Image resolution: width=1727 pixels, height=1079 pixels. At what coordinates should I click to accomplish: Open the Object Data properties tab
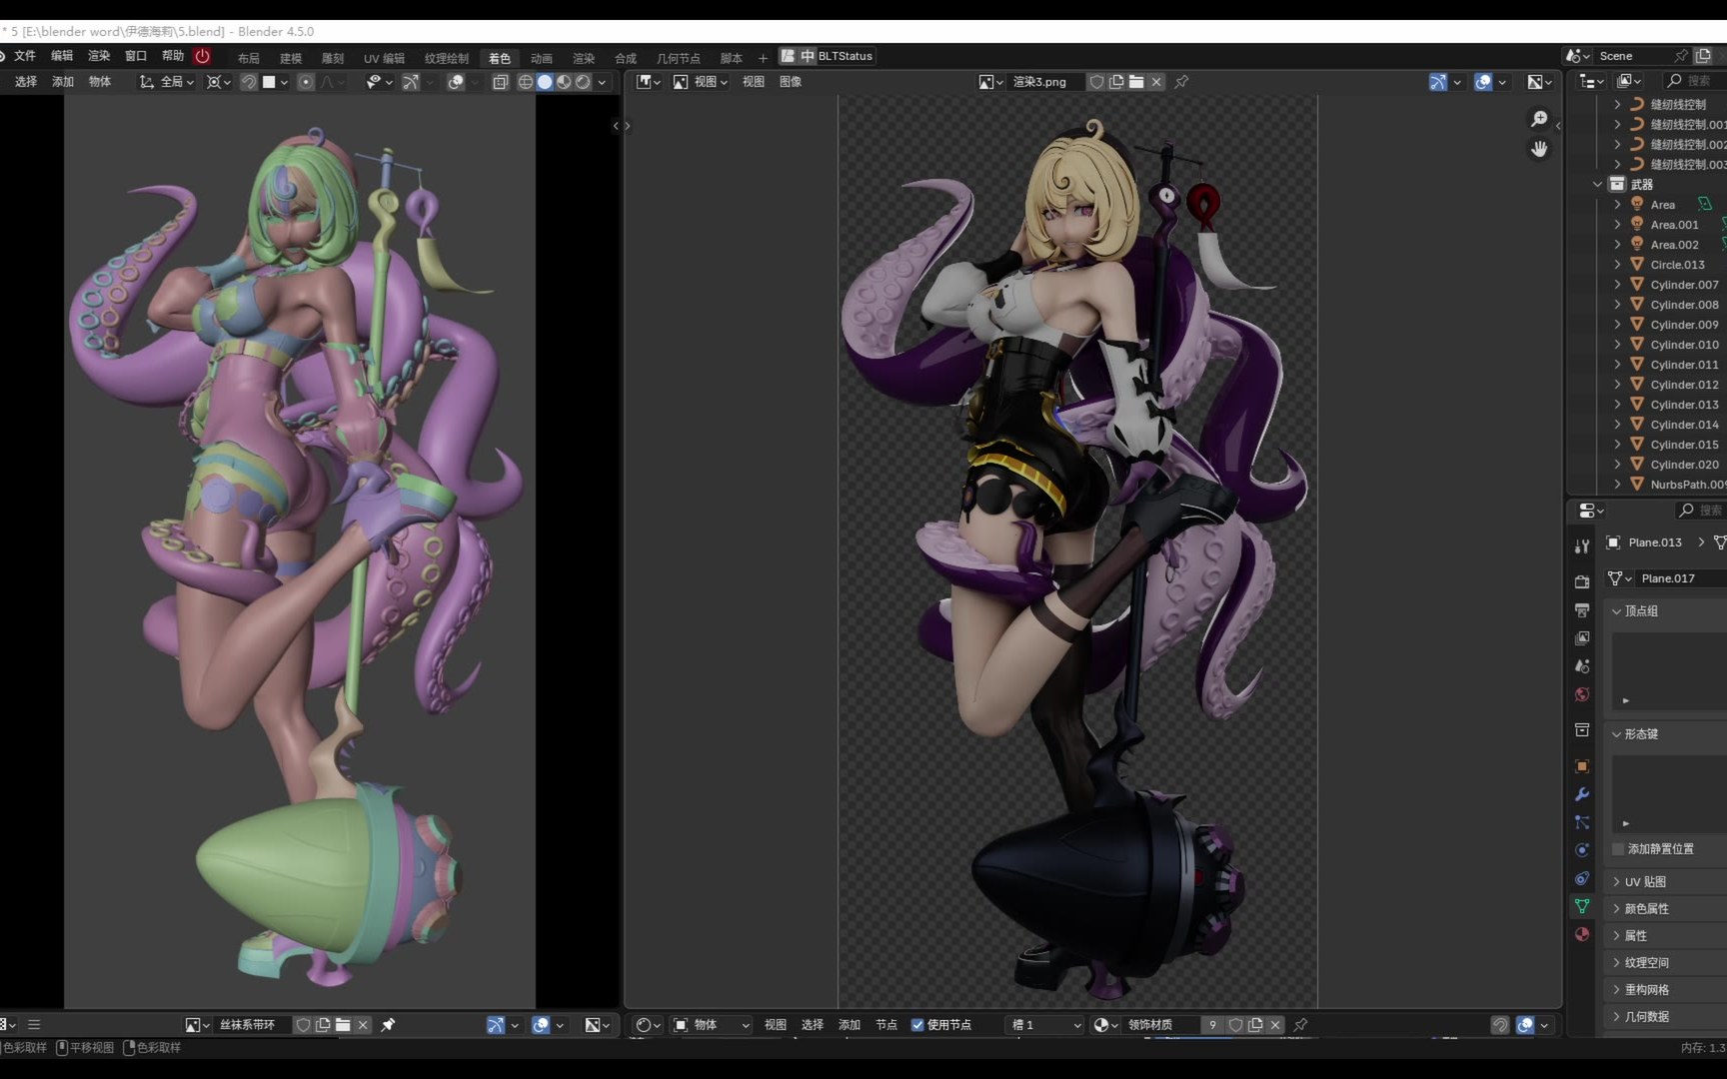tap(1582, 906)
